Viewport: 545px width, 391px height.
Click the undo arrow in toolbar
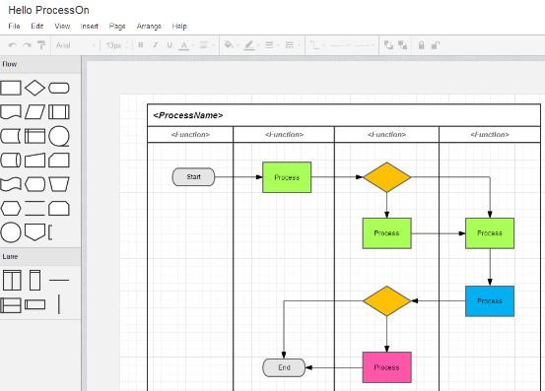coord(13,45)
